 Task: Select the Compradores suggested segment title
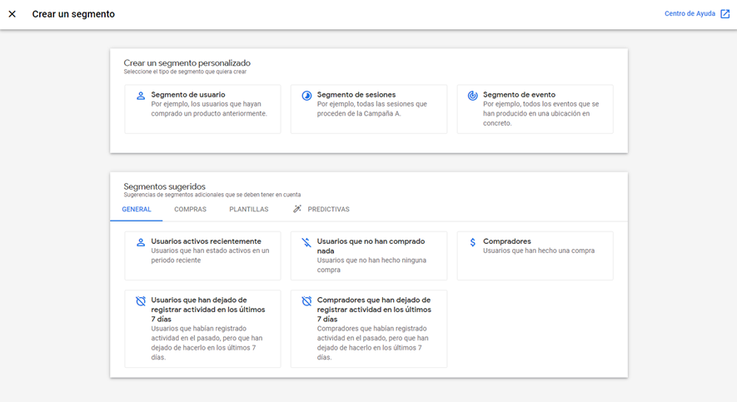click(x=506, y=241)
